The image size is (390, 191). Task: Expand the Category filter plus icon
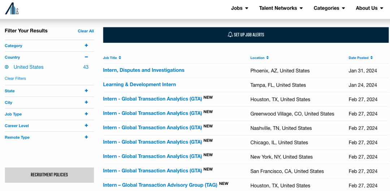(86, 46)
